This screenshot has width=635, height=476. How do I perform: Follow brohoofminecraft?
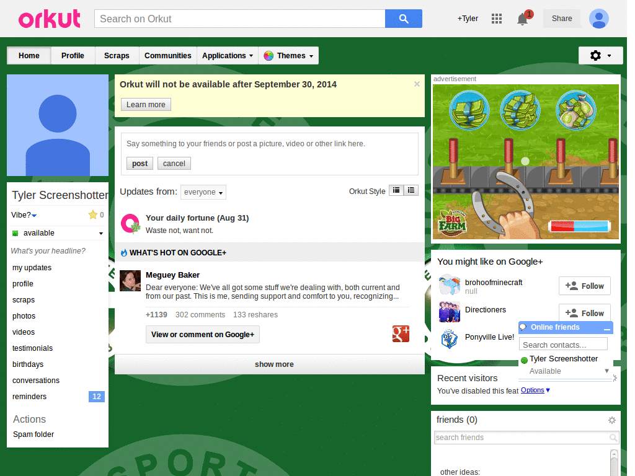pyautogui.click(x=584, y=286)
